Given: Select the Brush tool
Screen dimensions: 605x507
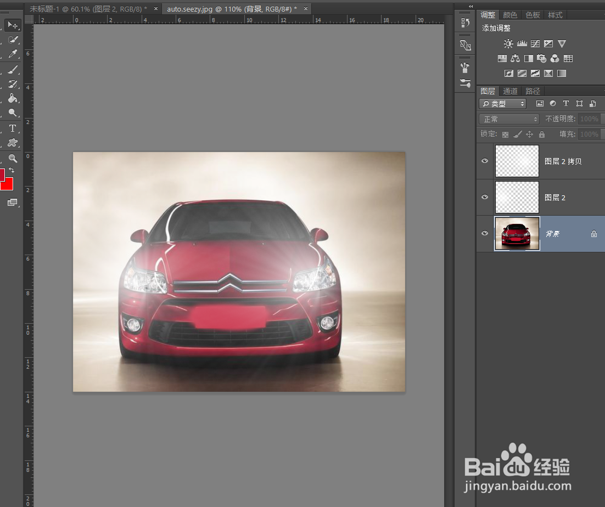Looking at the screenshot, I should [x=12, y=70].
